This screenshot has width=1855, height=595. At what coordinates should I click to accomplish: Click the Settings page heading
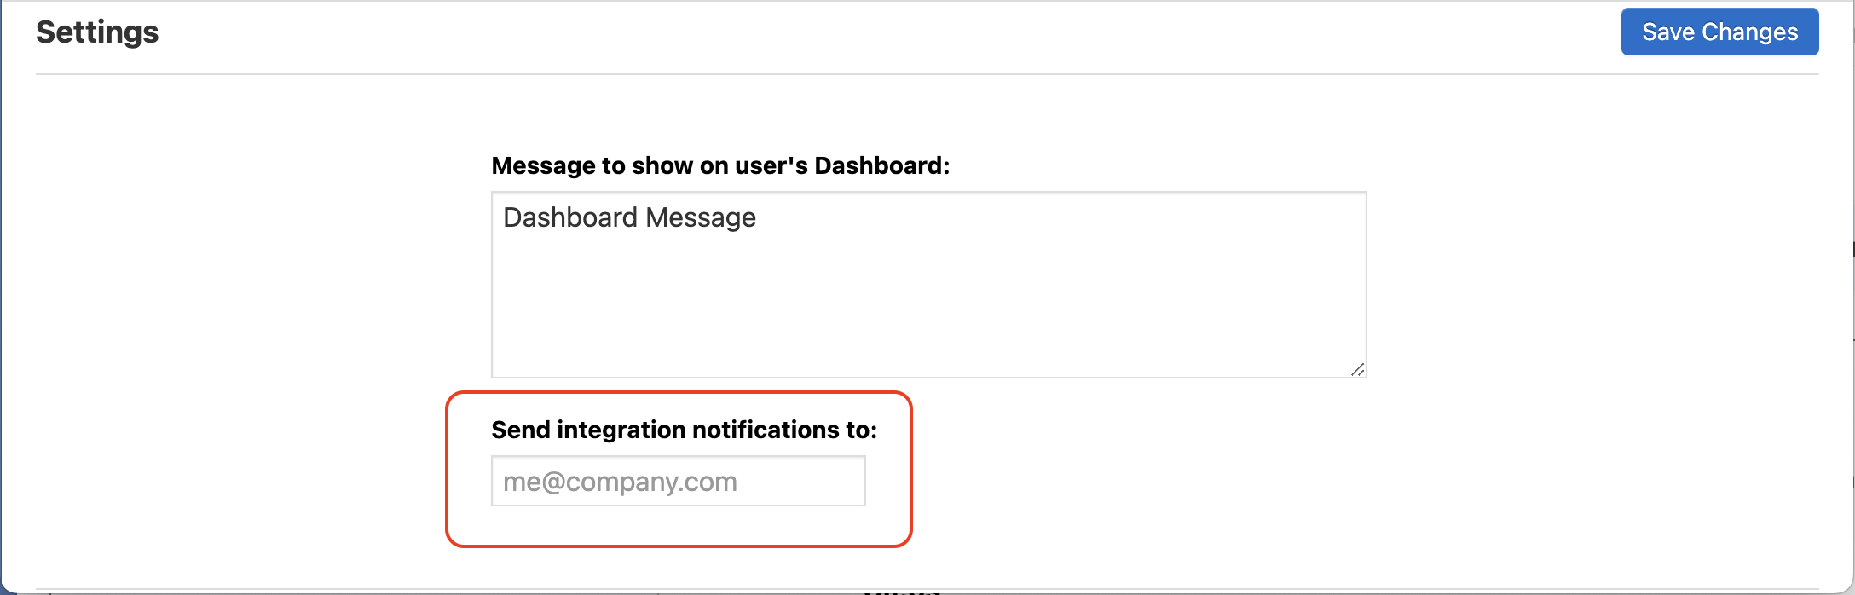point(97,32)
